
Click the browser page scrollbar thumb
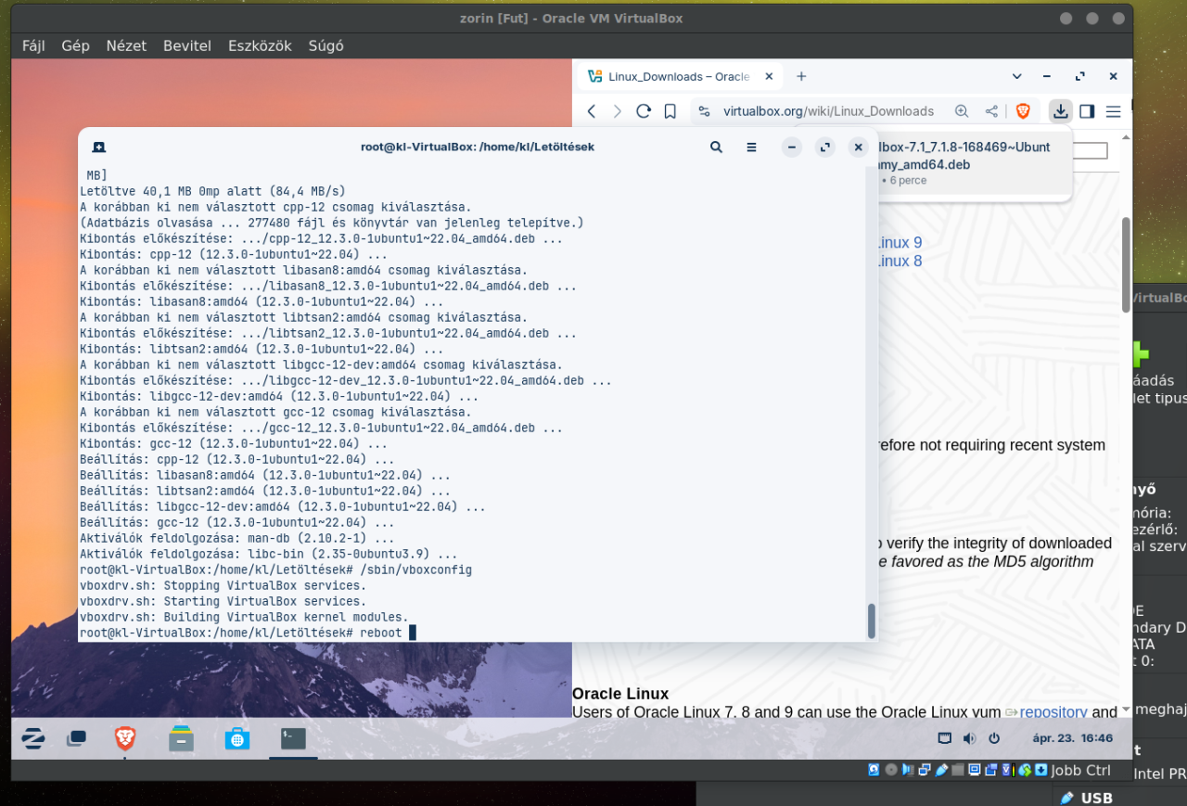coord(1126,264)
